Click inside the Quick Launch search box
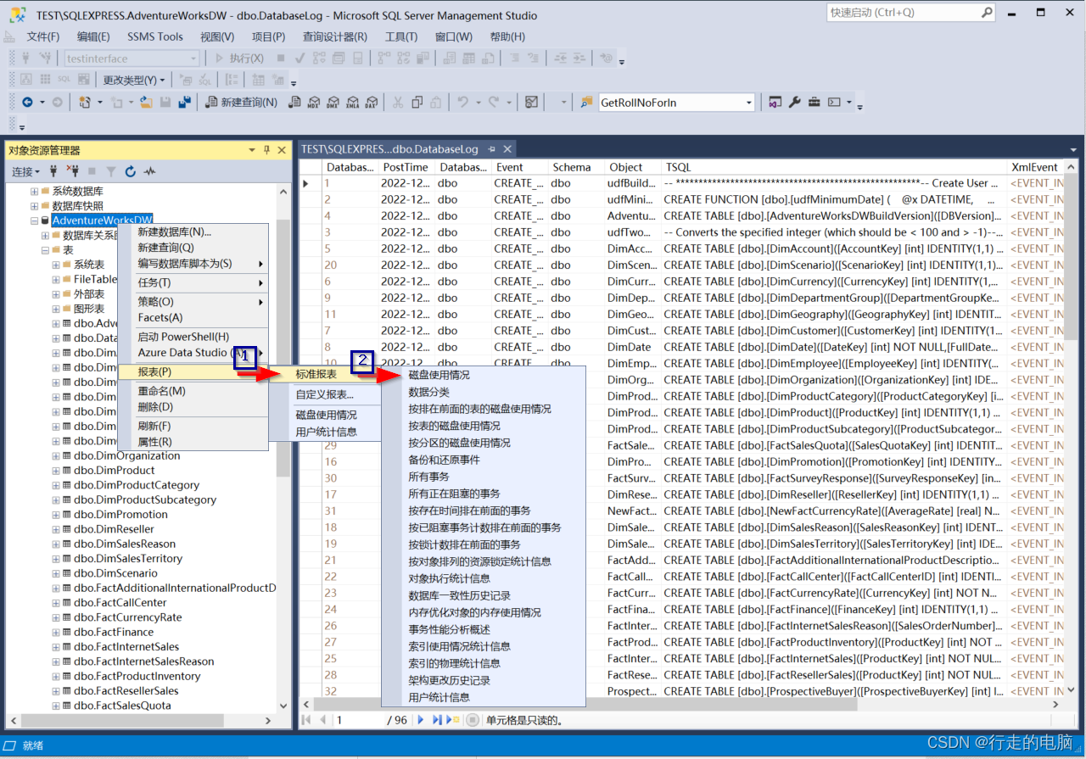This screenshot has height=759, width=1086. tap(902, 13)
